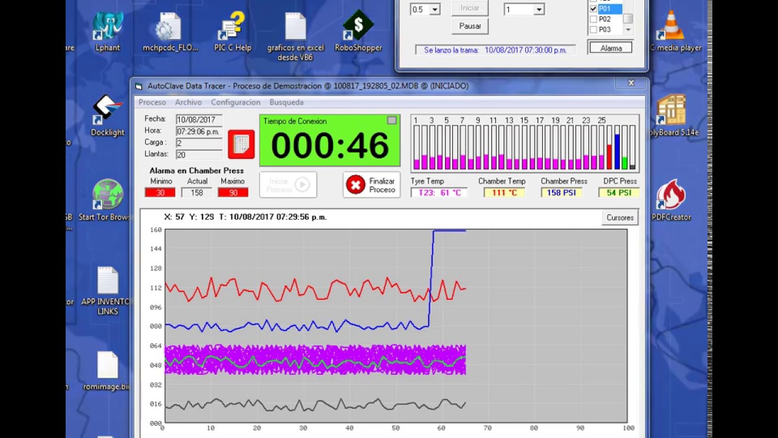Click the grayed Iniciar button in the upper window
The height and width of the screenshot is (438, 778).
coord(470,8)
